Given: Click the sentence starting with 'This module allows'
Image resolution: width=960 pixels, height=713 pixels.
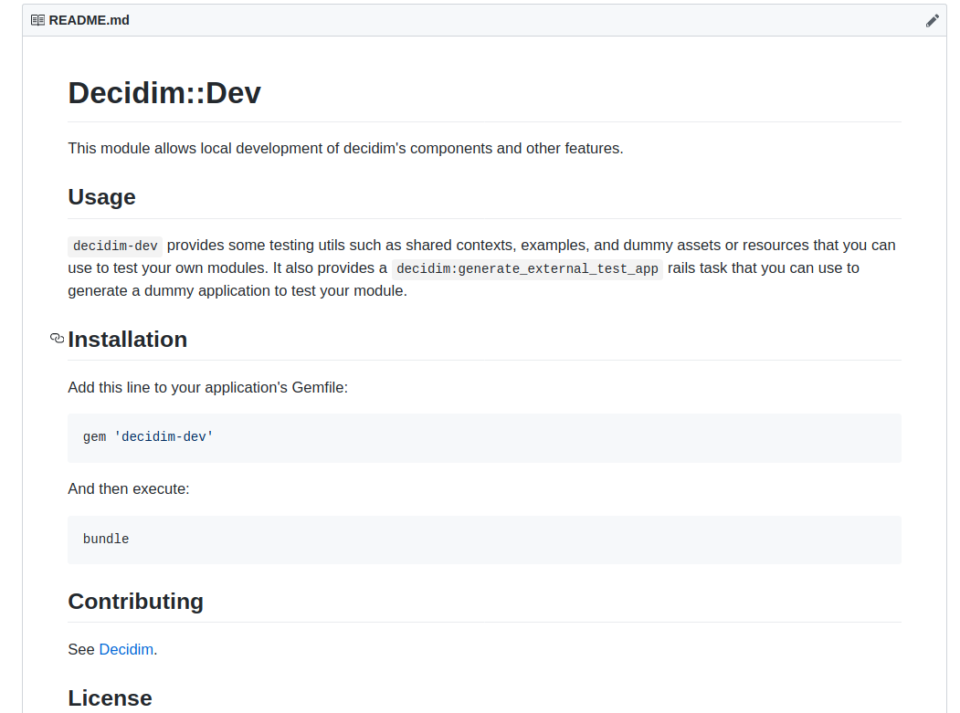Looking at the screenshot, I should (345, 148).
